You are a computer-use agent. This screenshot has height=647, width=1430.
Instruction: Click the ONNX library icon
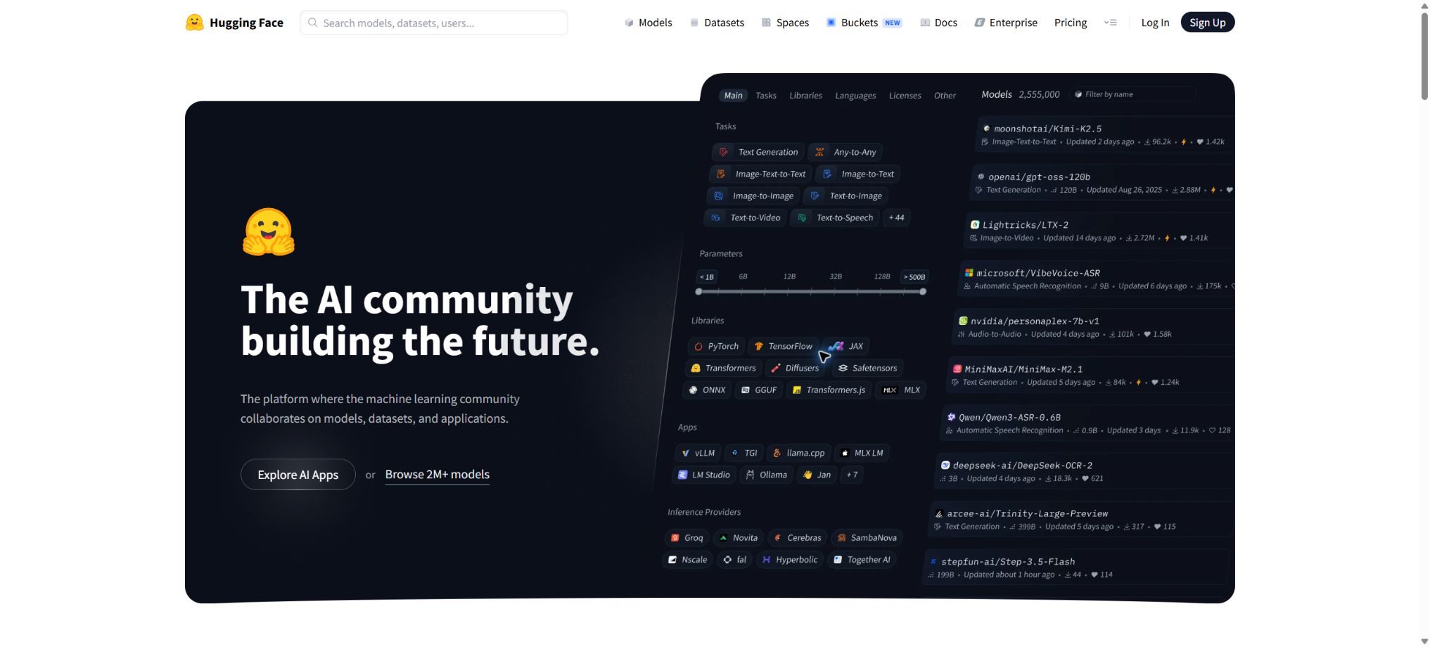coord(693,390)
